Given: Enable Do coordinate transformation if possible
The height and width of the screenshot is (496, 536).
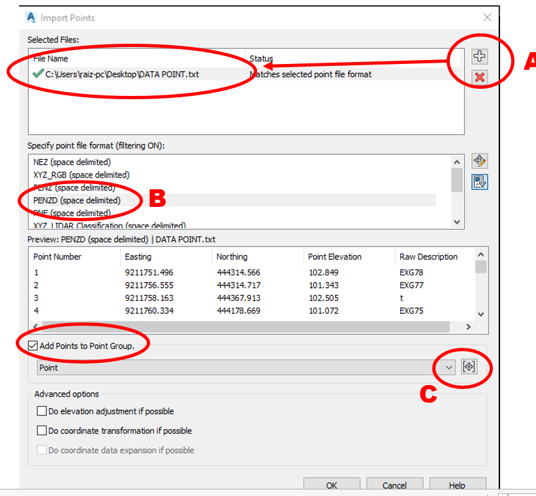Looking at the screenshot, I should [42, 431].
